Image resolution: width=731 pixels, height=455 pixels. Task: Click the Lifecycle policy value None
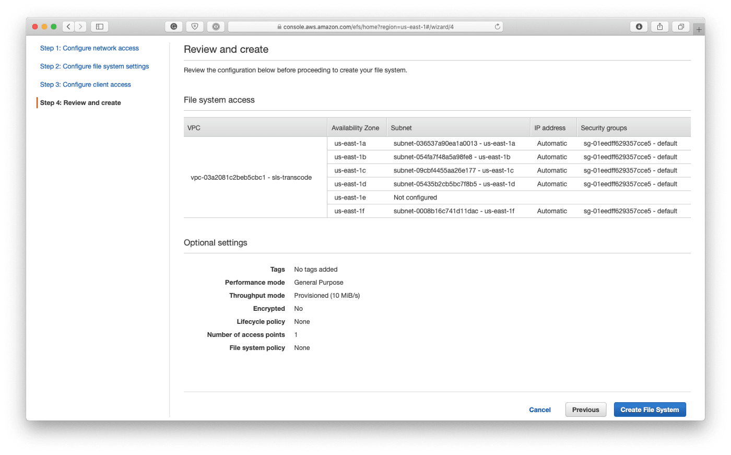[302, 322]
